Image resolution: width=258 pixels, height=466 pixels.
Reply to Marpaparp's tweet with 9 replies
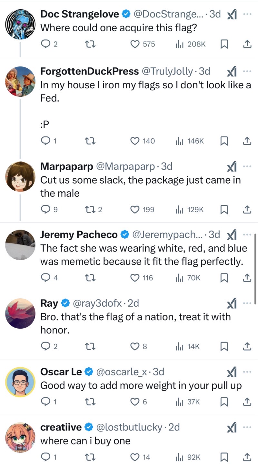point(46,210)
